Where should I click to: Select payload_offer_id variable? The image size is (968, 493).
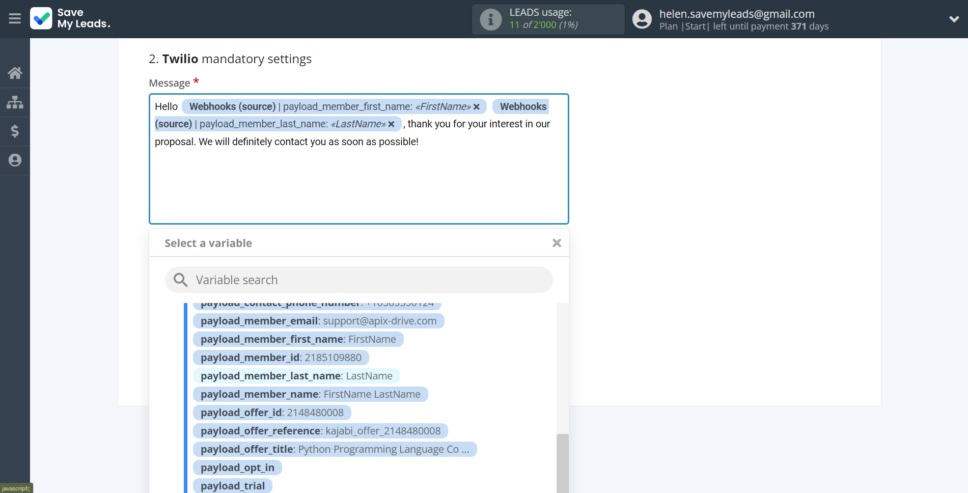point(272,413)
